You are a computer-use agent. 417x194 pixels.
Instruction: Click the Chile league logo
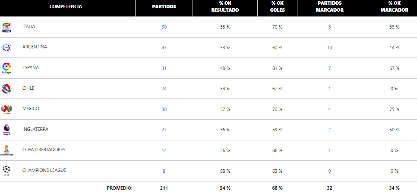[6, 89]
